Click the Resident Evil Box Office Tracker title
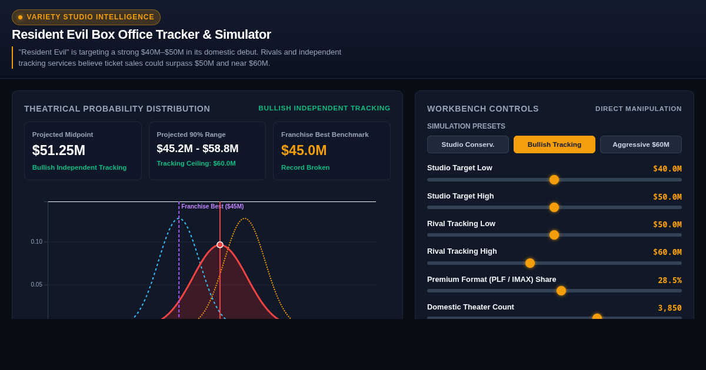The height and width of the screenshot is (370, 706). (x=141, y=35)
